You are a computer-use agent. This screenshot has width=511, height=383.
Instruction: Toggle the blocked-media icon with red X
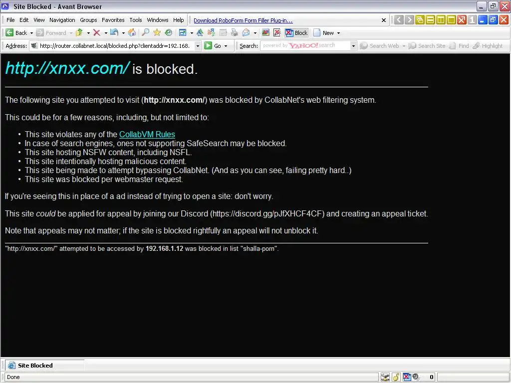pos(277,33)
